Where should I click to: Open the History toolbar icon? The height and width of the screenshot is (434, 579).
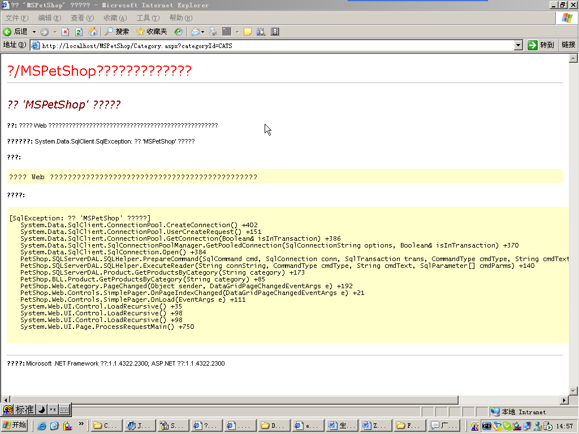[178, 32]
